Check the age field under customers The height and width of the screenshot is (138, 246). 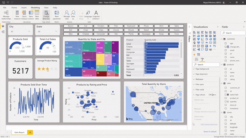click(225, 44)
